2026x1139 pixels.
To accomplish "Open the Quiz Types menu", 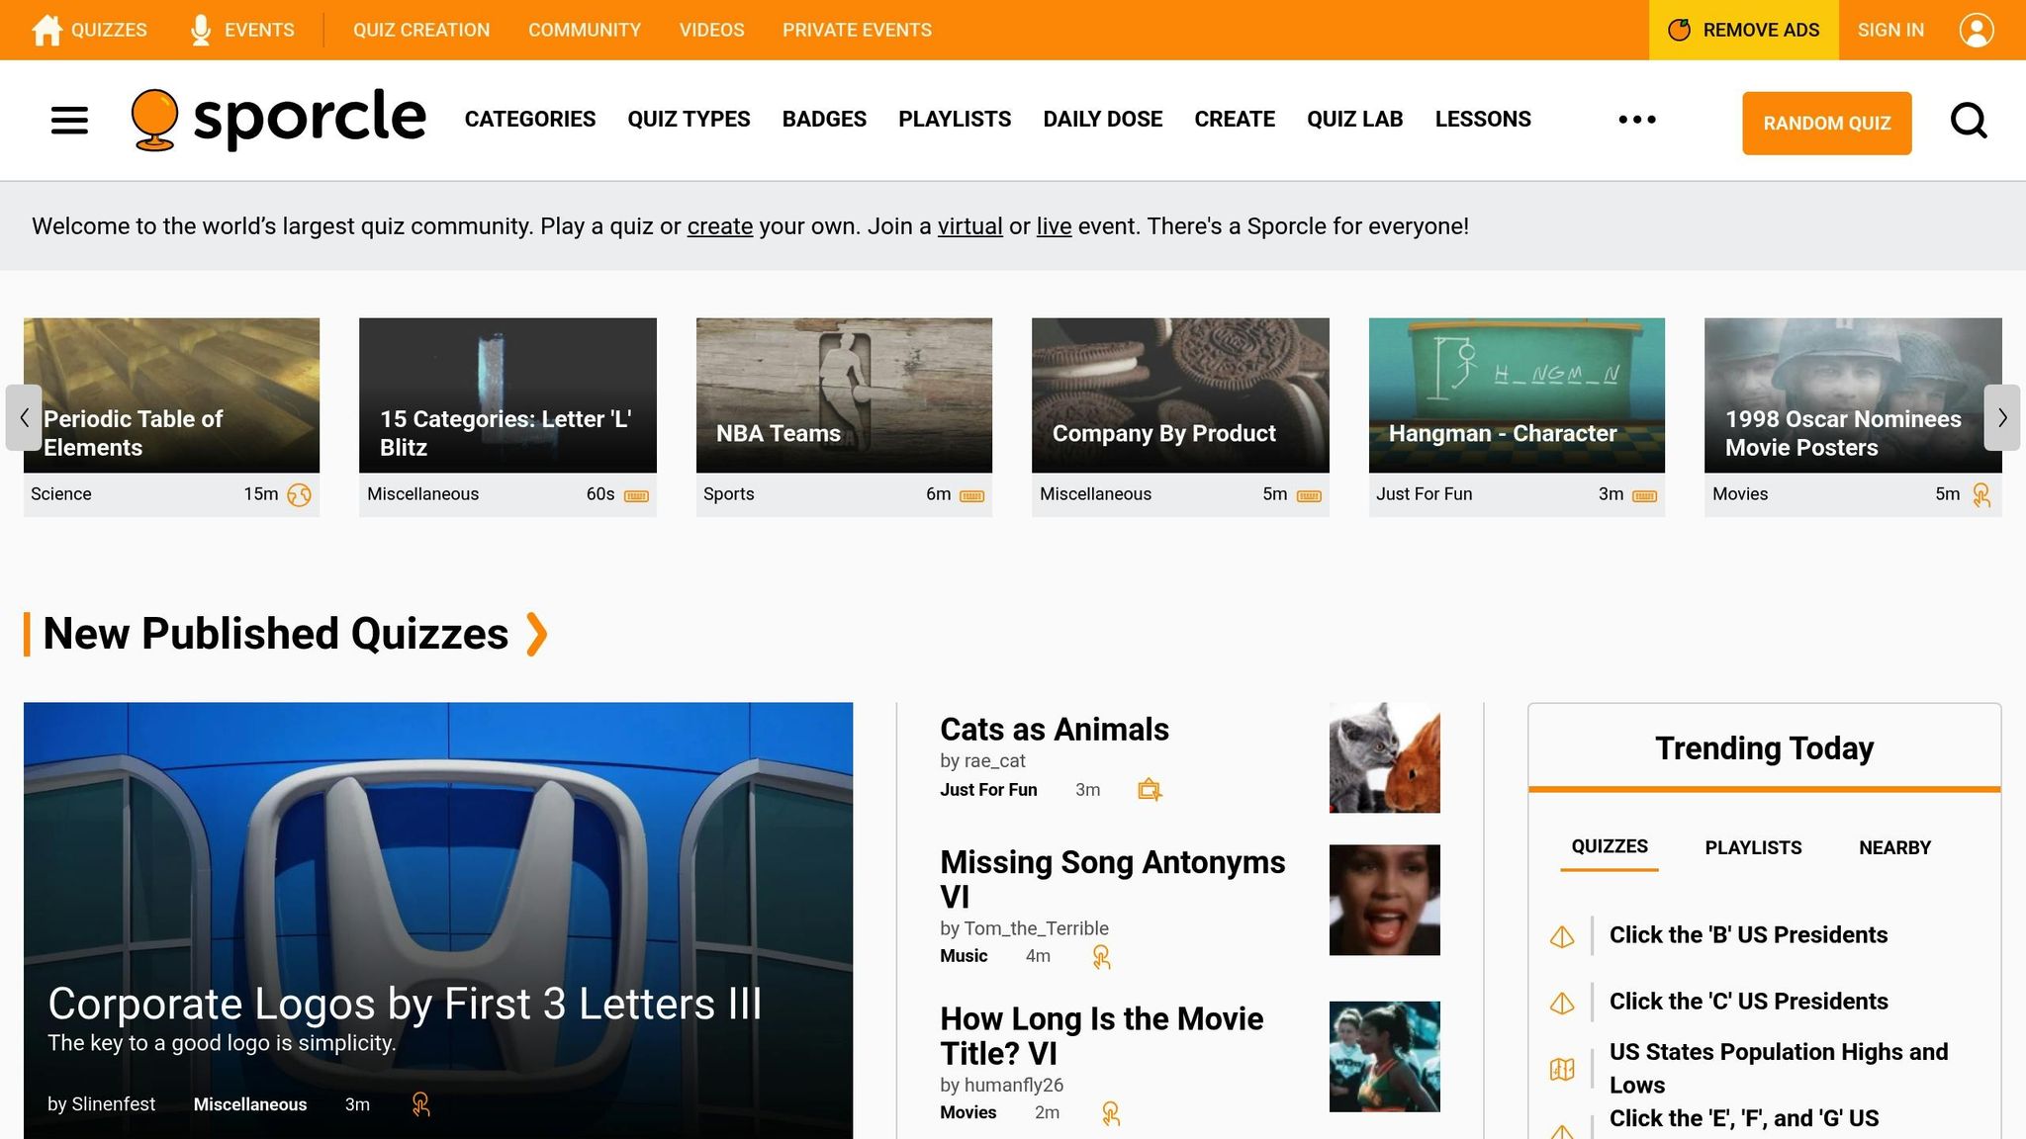I will [689, 120].
